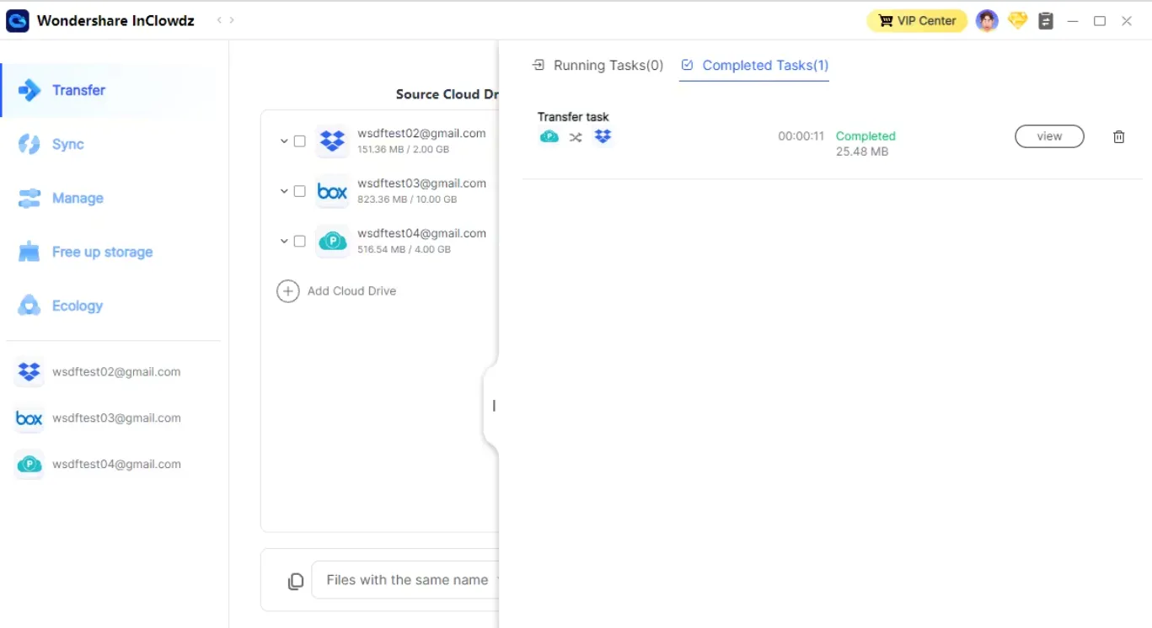The width and height of the screenshot is (1152, 628).
Task: Check the wsdftest02@gmail.com source drive checkbox
Action: tap(299, 141)
